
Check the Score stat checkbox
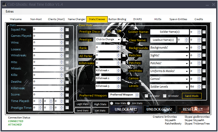pyautogui.click(x=67, y=95)
